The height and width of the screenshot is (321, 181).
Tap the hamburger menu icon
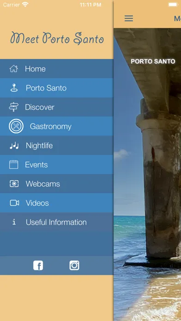[129, 18]
